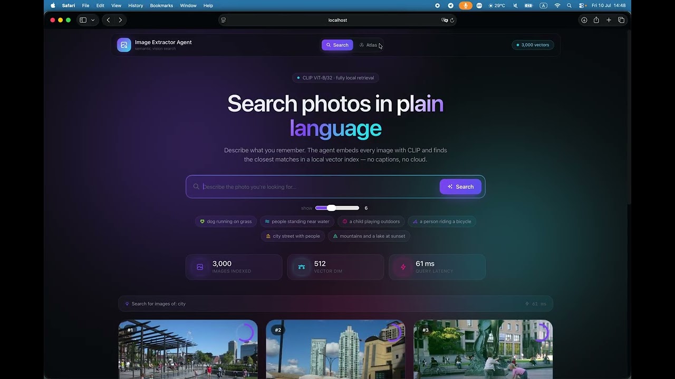The image size is (675, 379).
Task: Click the CLIP ViT-B/32 local retrieval badge
Action: [335, 78]
